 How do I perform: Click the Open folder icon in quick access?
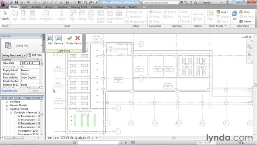12,2
